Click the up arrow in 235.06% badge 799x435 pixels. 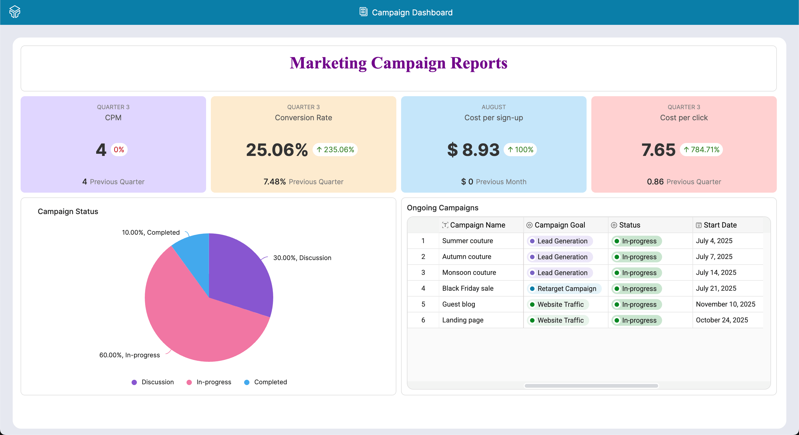click(319, 150)
